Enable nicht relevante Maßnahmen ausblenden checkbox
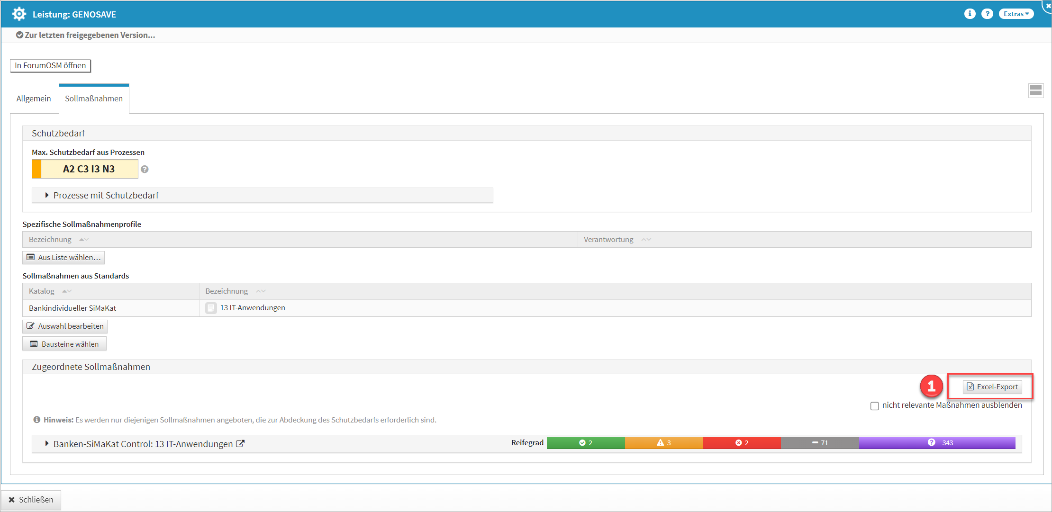 coord(874,406)
